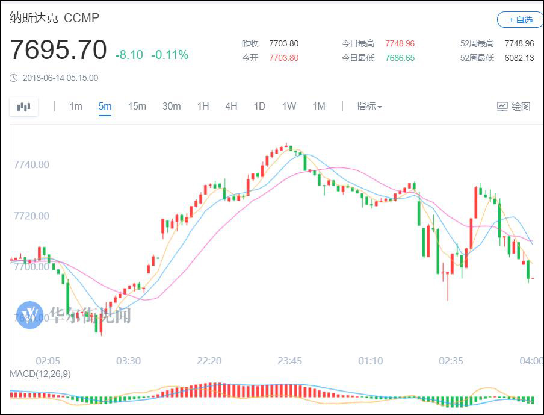Click the 华尔街见闻 watermark logo

(x=30, y=314)
